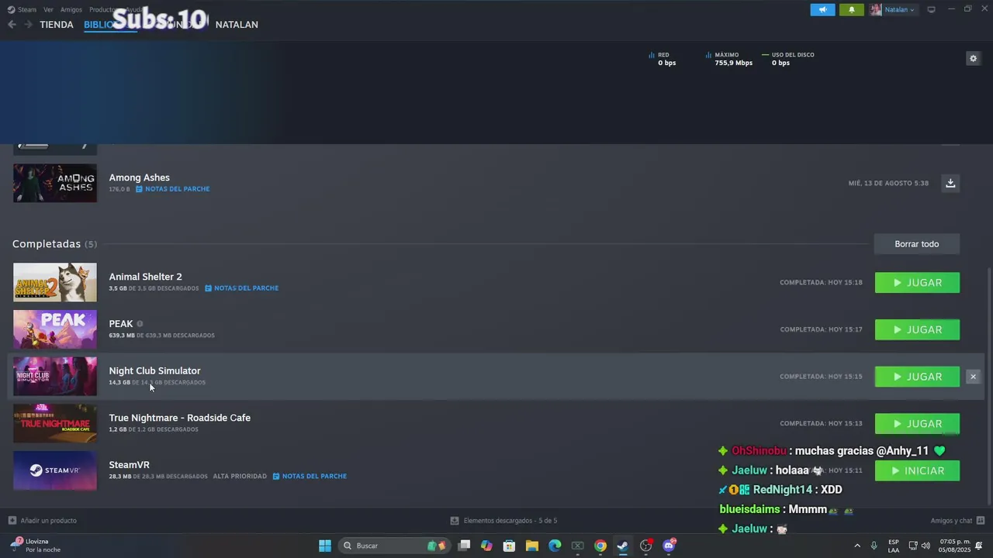Play Night Club Simulator
Image resolution: width=993 pixels, height=558 pixels.
pos(917,377)
